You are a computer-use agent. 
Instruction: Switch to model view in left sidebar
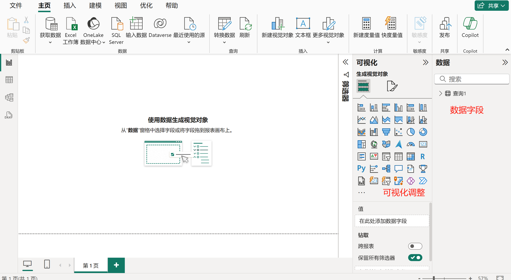point(9,97)
